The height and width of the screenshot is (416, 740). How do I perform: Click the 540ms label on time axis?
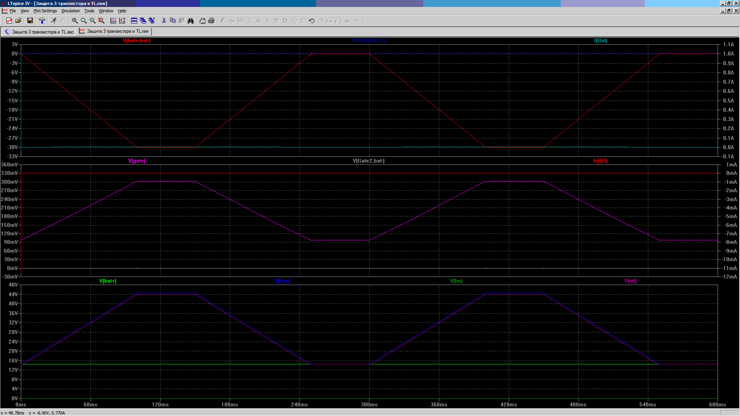pos(648,404)
